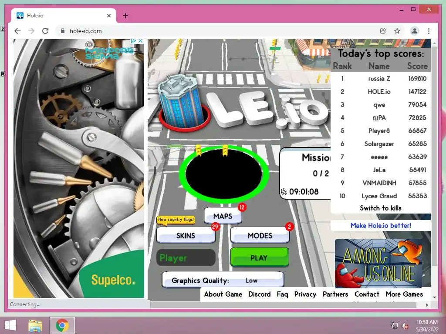The height and width of the screenshot is (334, 446).
Task: Click the Chrome taskbar icon
Action: coord(62,325)
